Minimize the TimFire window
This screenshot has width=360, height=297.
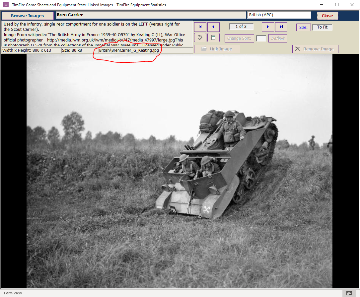(x=322, y=5)
